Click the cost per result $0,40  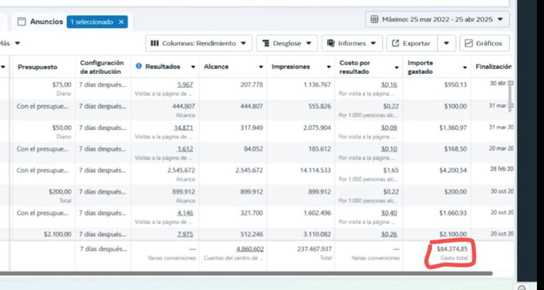pos(389,212)
